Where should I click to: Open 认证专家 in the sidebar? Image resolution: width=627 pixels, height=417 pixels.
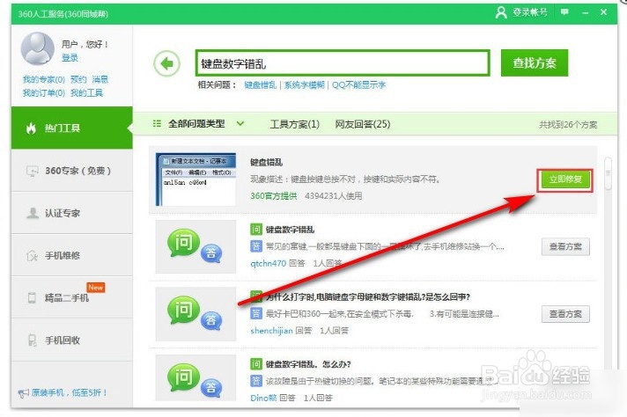coord(72,213)
